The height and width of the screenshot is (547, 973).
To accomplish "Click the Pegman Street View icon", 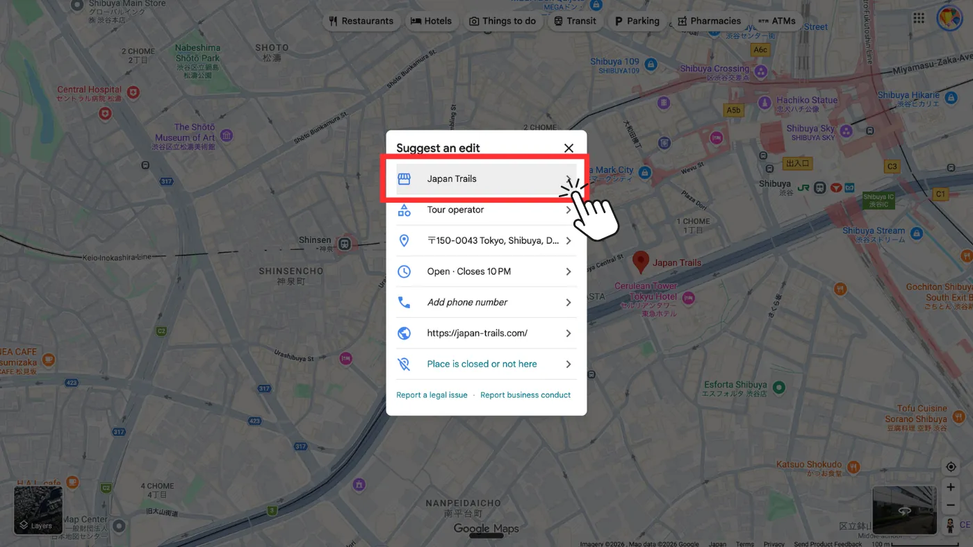I will click(951, 525).
